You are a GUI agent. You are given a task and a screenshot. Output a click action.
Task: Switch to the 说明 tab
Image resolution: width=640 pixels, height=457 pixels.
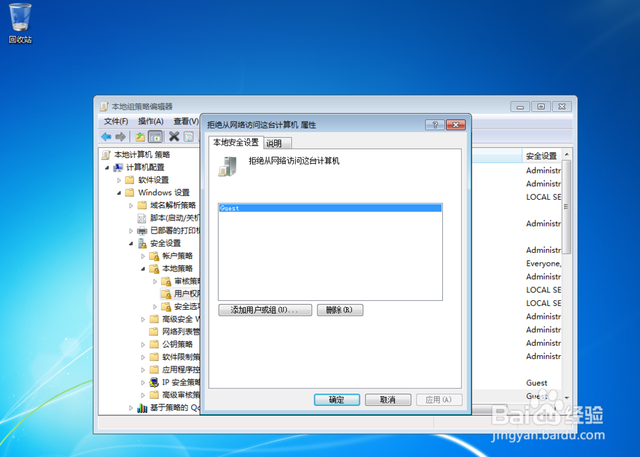277,143
